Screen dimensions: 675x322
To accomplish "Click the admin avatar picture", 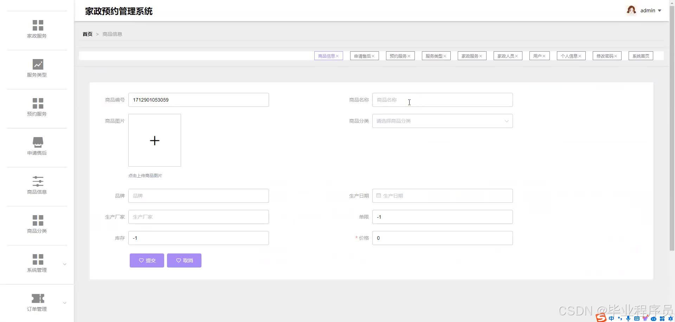I will pos(631,10).
